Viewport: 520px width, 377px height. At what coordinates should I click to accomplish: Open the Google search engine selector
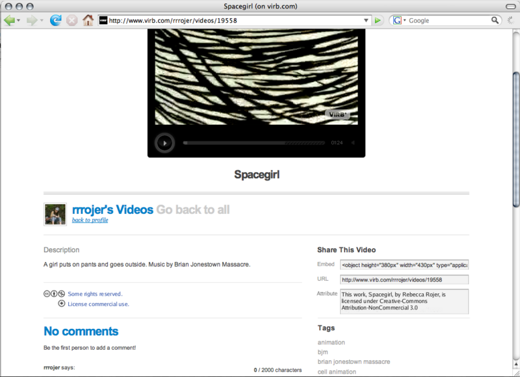click(x=399, y=21)
